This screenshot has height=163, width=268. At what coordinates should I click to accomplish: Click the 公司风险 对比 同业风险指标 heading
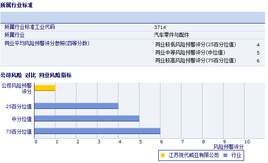[36, 75]
